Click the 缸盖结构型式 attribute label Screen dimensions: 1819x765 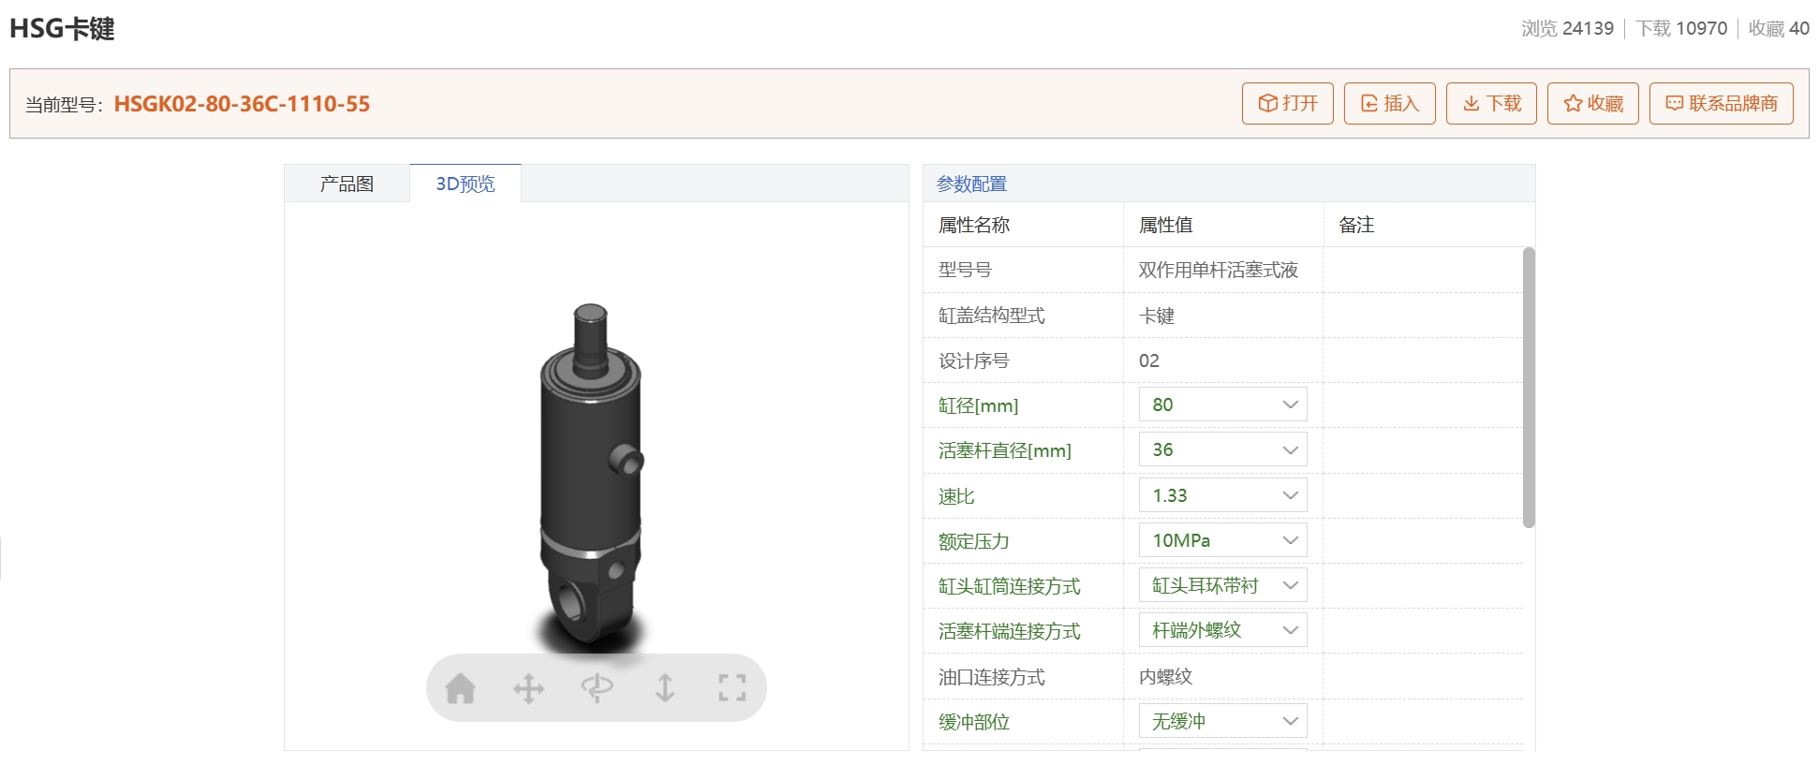[x=991, y=316]
